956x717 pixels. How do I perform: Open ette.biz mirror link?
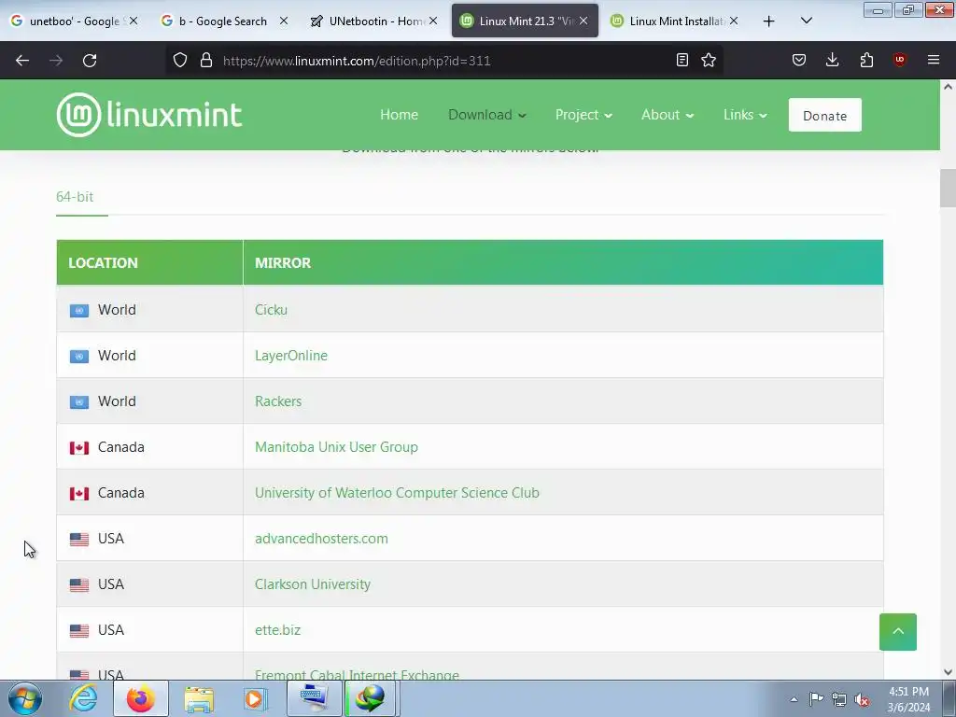[277, 630]
